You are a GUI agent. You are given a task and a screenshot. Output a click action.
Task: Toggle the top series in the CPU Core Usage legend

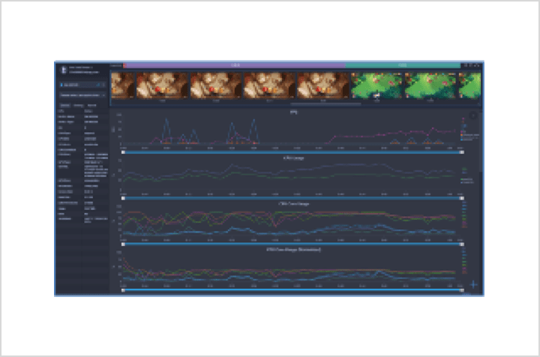[464, 203]
